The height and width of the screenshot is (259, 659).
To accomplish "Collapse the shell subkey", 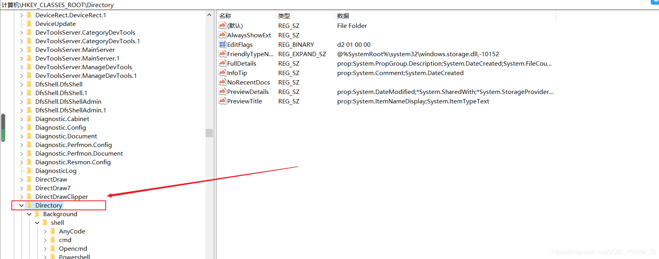I will point(37,223).
